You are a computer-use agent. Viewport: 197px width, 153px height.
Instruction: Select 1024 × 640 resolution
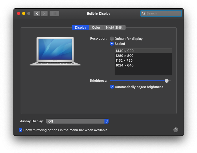[x=125, y=65]
